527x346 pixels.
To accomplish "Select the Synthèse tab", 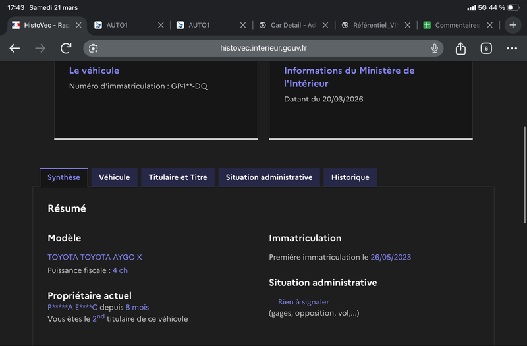I will pyautogui.click(x=64, y=177).
